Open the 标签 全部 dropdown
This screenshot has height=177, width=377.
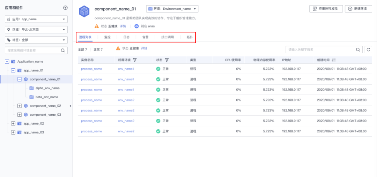36,40
